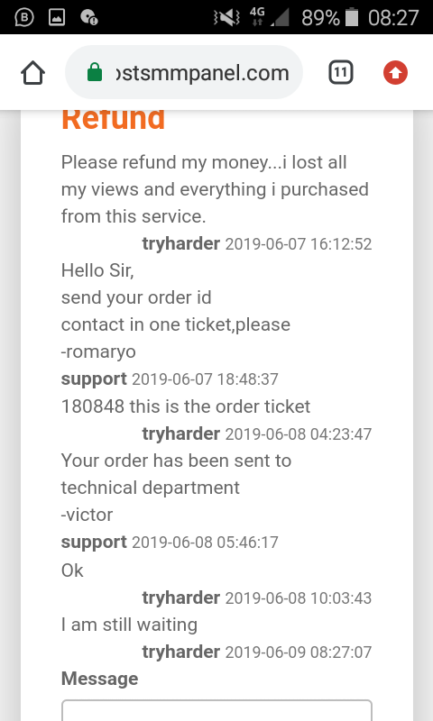The width and height of the screenshot is (433, 721).
Task: Click inside the Message text box
Action: point(216,710)
